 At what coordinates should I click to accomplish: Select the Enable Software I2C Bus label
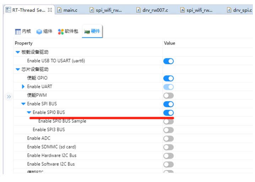51,164
